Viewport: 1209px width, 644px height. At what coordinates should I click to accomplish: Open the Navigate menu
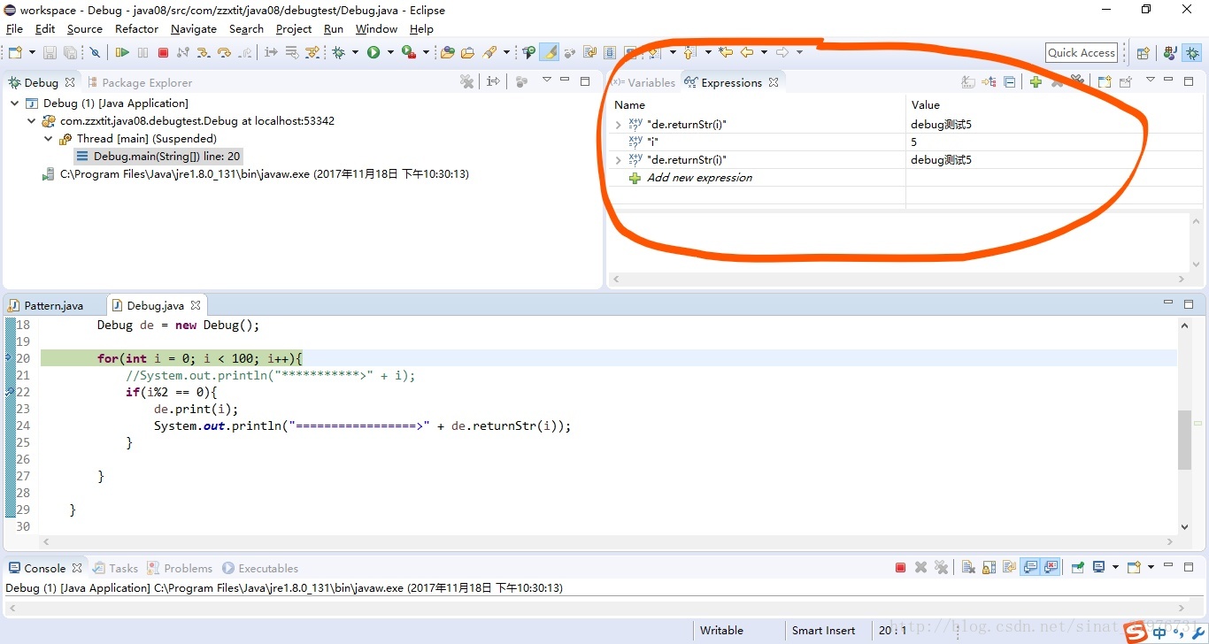(194, 29)
